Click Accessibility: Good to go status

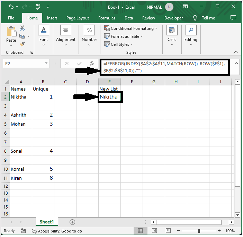(57, 231)
